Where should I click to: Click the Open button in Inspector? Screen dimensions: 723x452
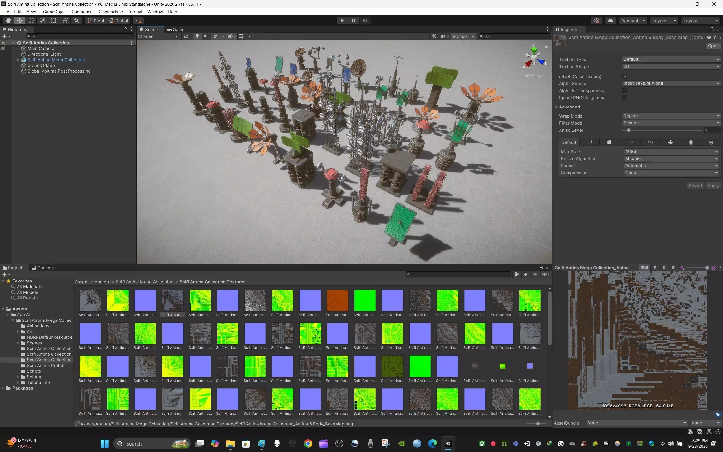[x=713, y=46]
